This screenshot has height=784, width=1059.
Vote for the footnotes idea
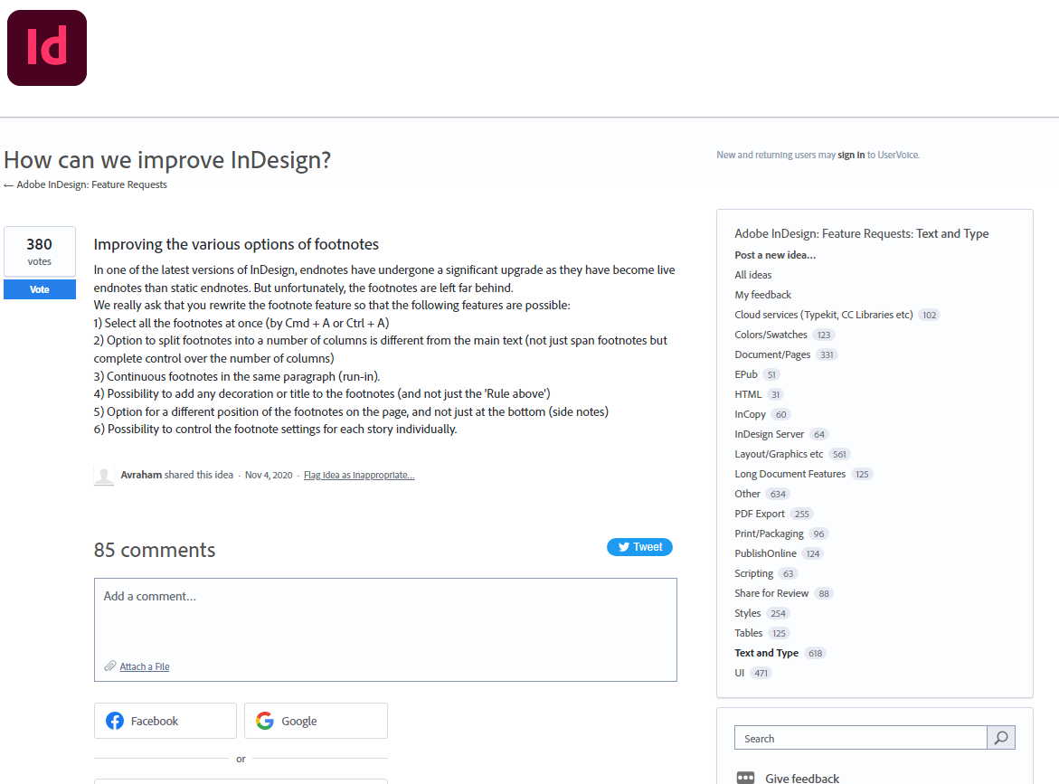40,289
